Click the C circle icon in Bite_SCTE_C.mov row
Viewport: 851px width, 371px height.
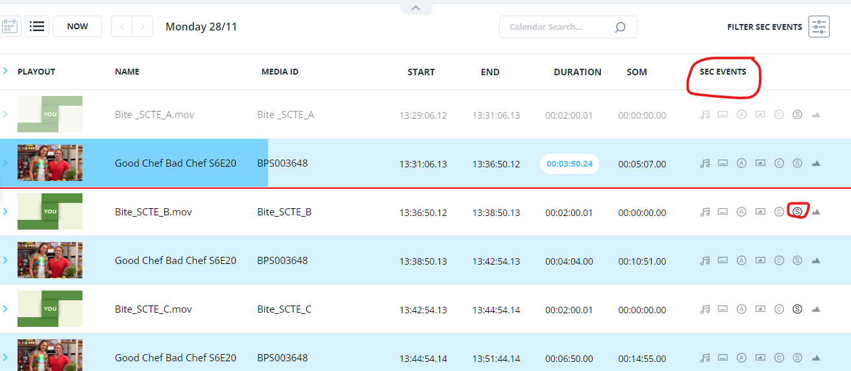(x=779, y=309)
